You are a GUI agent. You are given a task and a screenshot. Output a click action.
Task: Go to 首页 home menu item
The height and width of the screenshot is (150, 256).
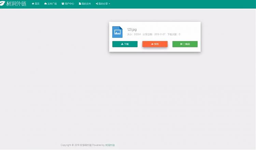(x=35, y=4)
